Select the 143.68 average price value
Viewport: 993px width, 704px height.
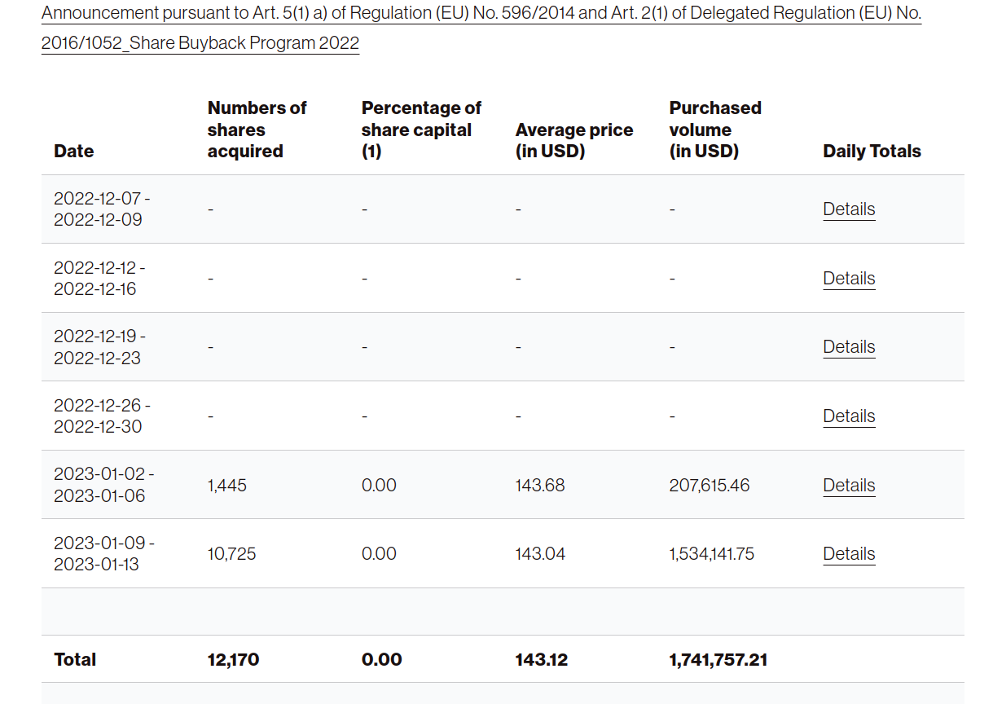click(x=540, y=486)
